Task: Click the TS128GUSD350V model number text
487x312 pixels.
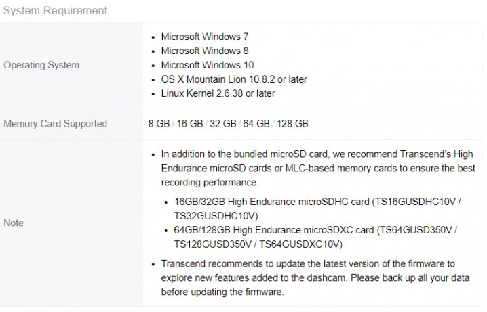Action: [212, 244]
